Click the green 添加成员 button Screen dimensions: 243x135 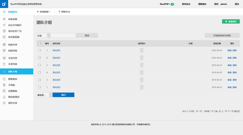[231, 21]
